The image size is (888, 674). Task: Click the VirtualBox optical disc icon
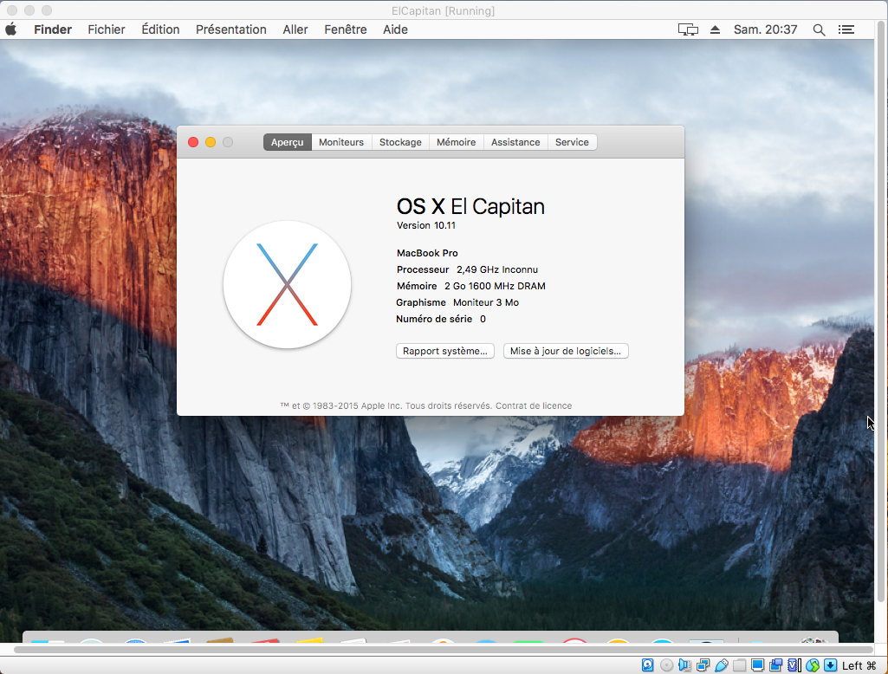pos(666,665)
